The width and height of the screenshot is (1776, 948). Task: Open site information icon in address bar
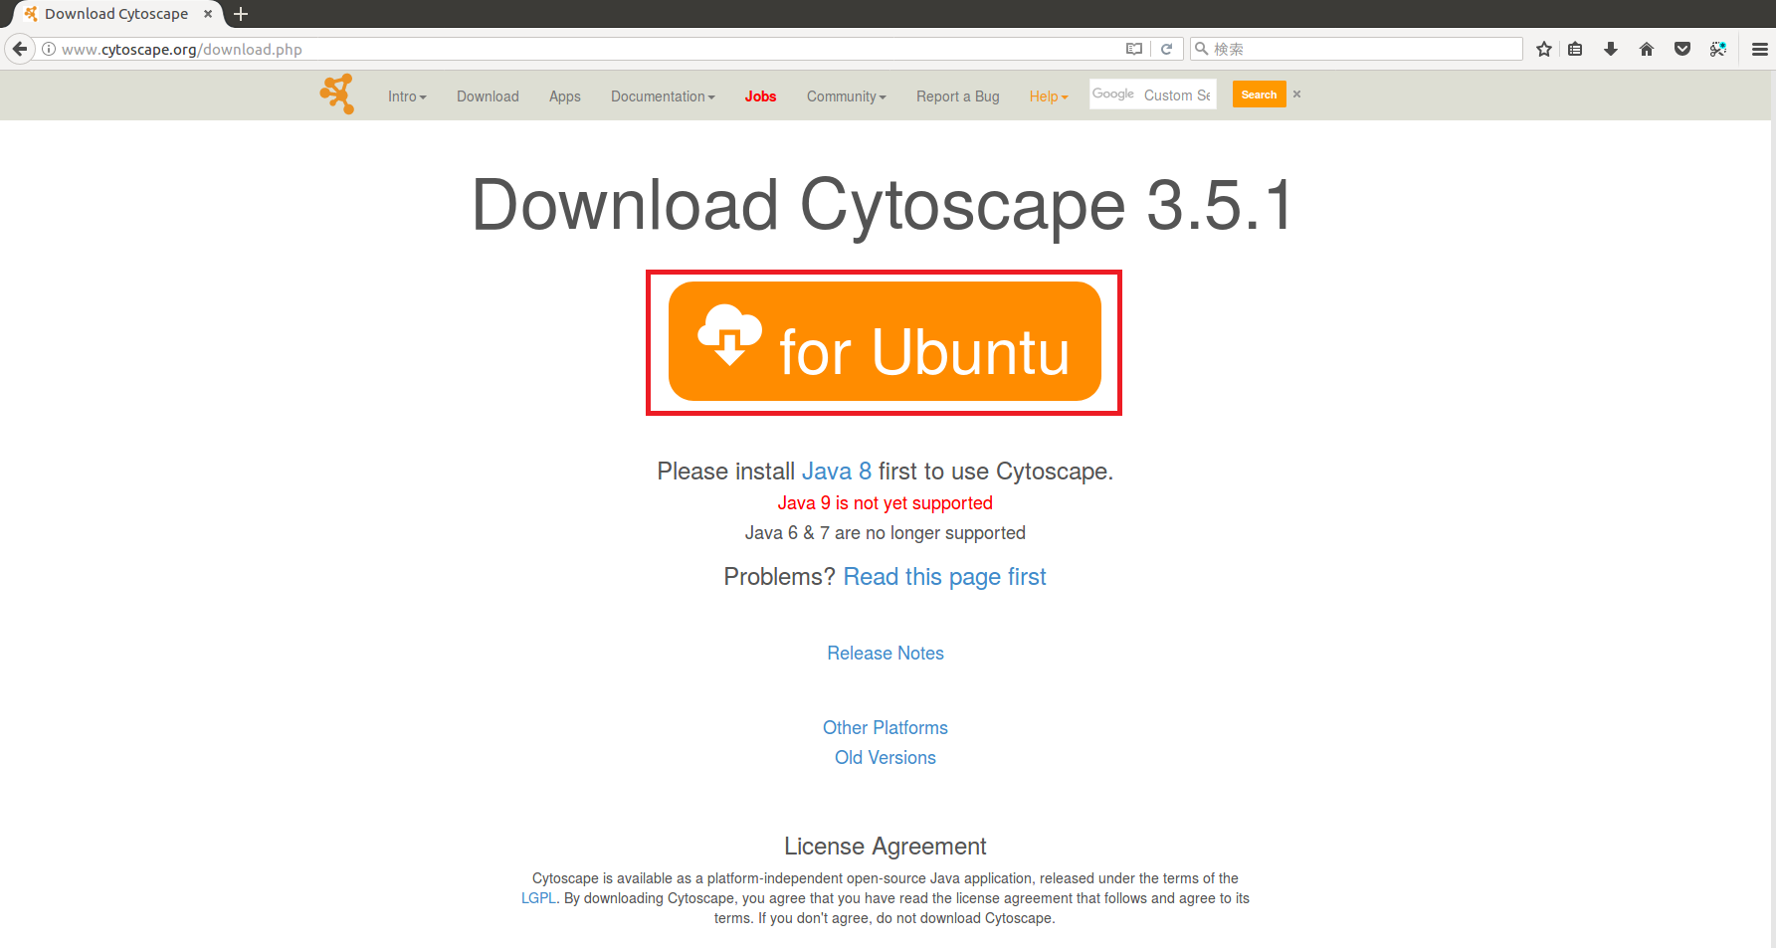point(49,49)
